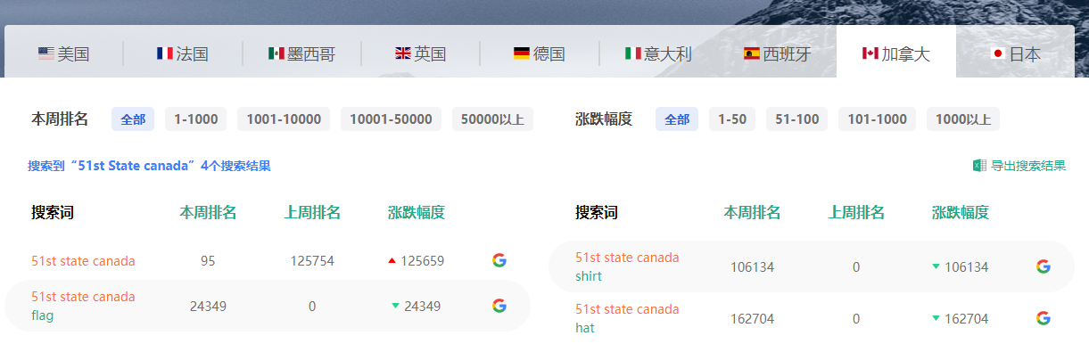Sort left table by 本周排名 header
1089x344 pixels.
[208, 212]
